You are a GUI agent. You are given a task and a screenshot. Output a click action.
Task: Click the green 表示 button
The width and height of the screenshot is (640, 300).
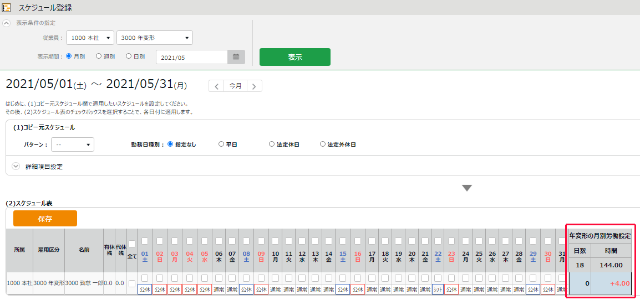point(294,57)
